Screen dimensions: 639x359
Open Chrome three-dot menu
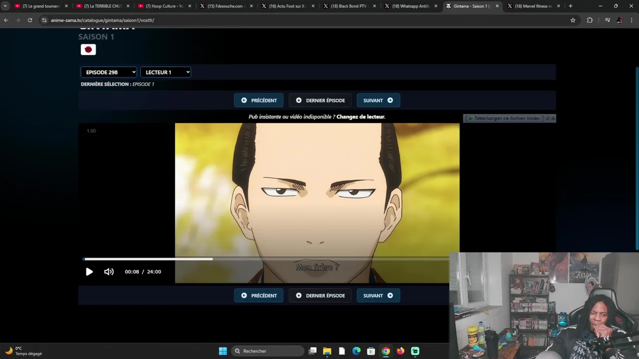(x=632, y=20)
